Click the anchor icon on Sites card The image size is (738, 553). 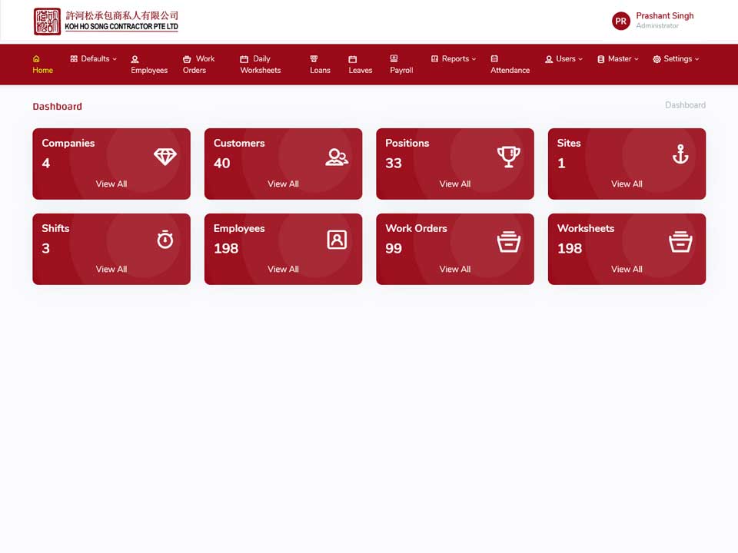coord(680,154)
